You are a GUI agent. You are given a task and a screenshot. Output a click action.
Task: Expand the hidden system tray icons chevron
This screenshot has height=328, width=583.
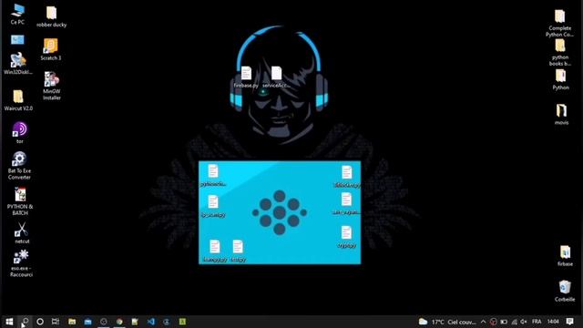(x=483, y=322)
